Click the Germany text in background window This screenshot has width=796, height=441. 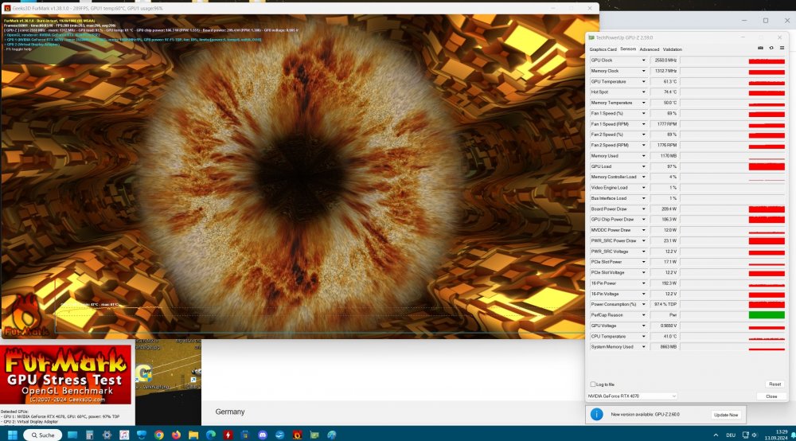[230, 412]
